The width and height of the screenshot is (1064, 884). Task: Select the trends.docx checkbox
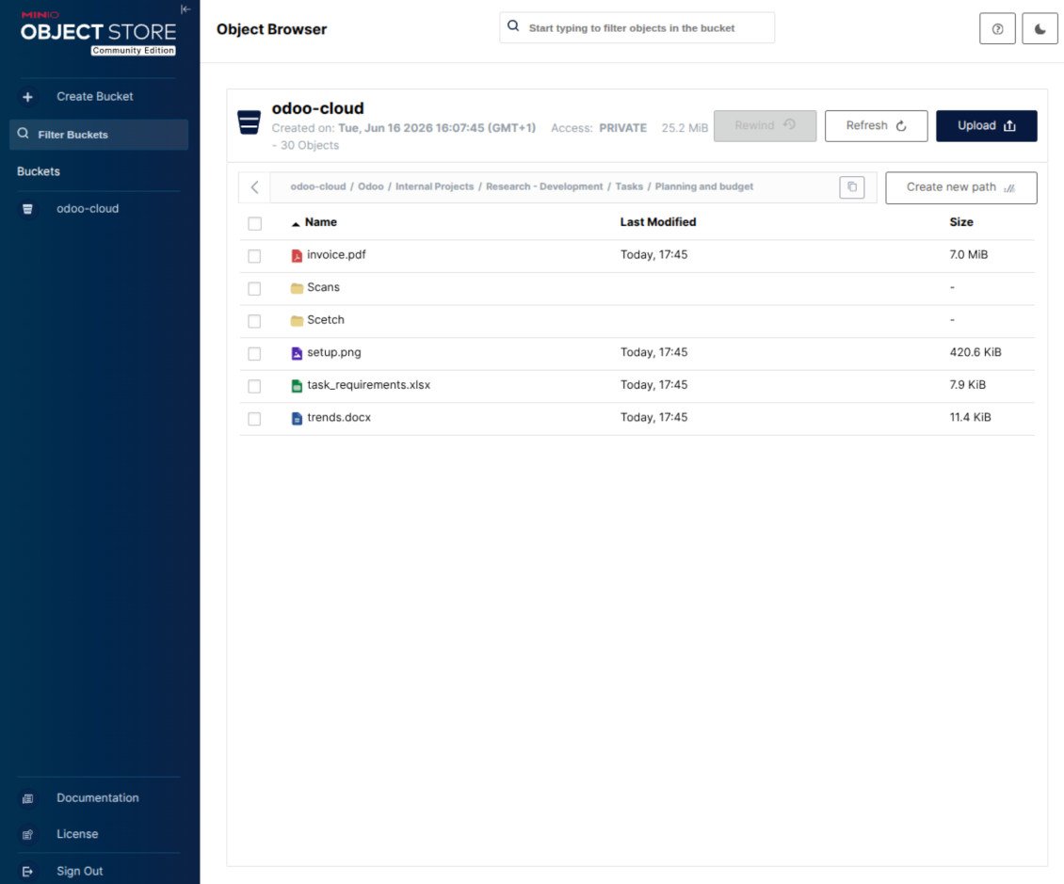tap(254, 419)
